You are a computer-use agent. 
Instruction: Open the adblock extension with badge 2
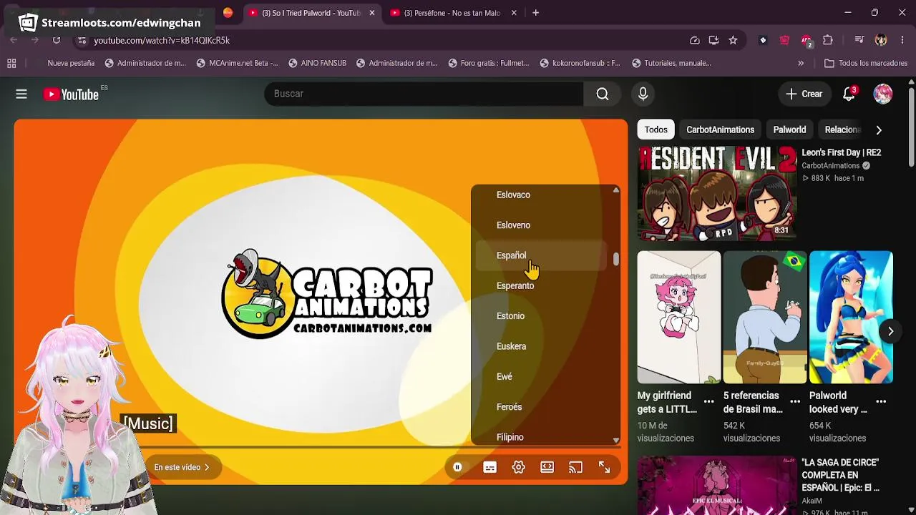[807, 41]
